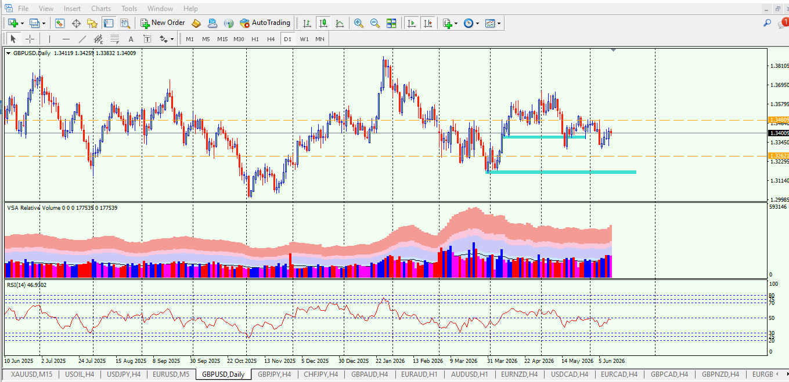Click the Templates icon

coord(490,23)
